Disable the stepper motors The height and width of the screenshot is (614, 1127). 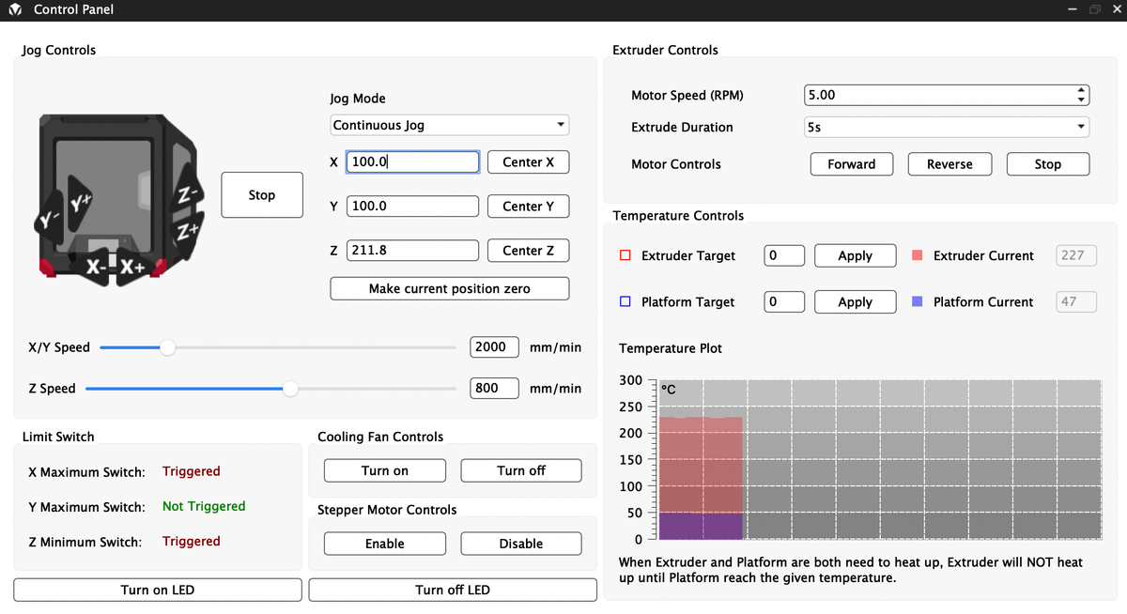click(x=520, y=544)
